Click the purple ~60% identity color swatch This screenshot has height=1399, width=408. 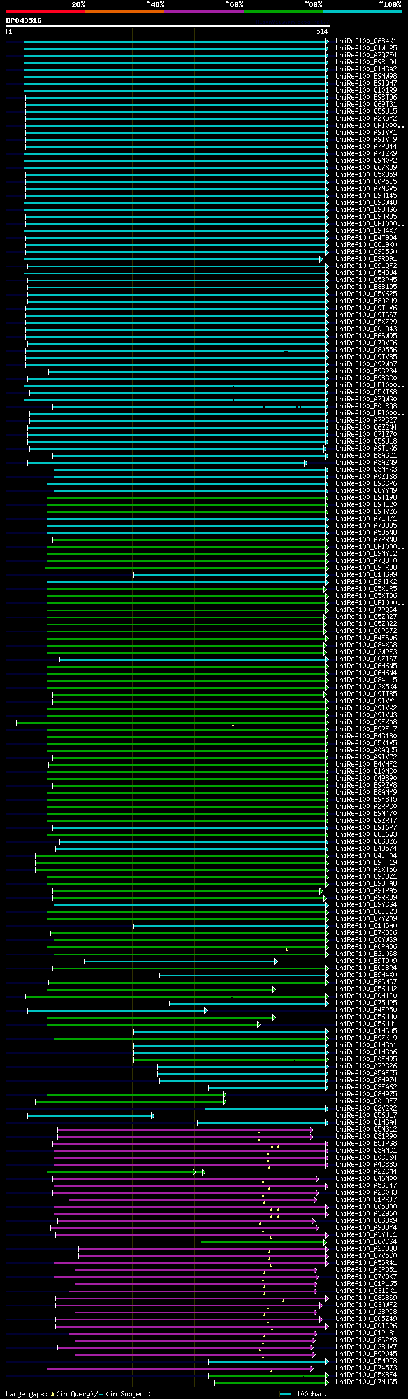tap(203, 11)
